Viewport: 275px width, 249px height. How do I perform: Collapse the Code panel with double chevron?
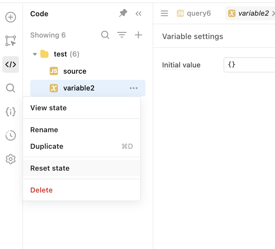point(138,14)
